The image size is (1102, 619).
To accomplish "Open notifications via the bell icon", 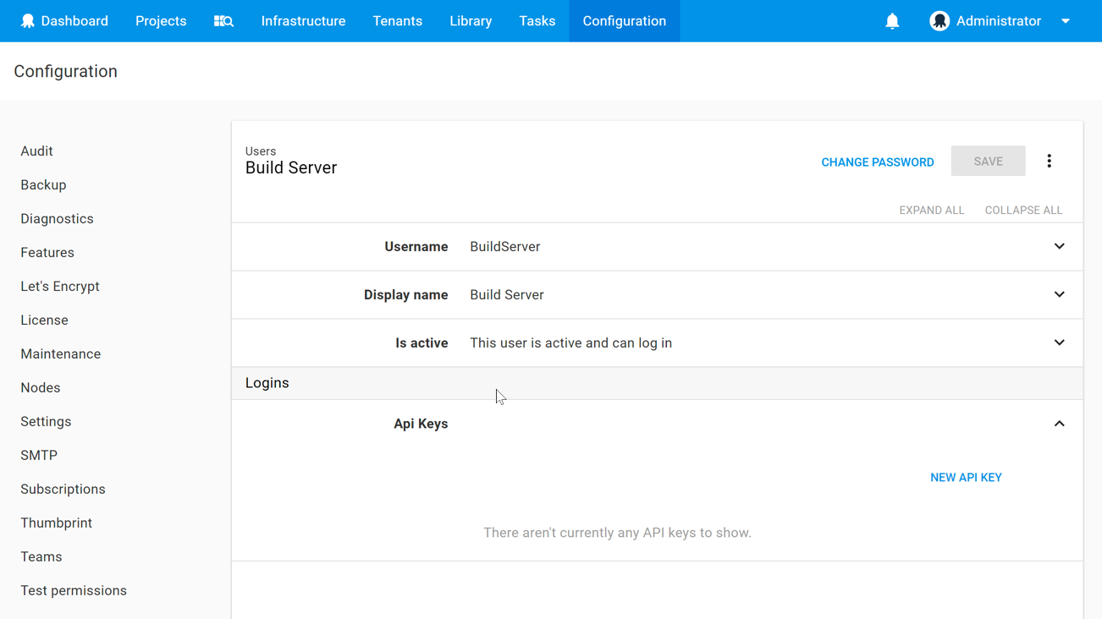I will [892, 20].
